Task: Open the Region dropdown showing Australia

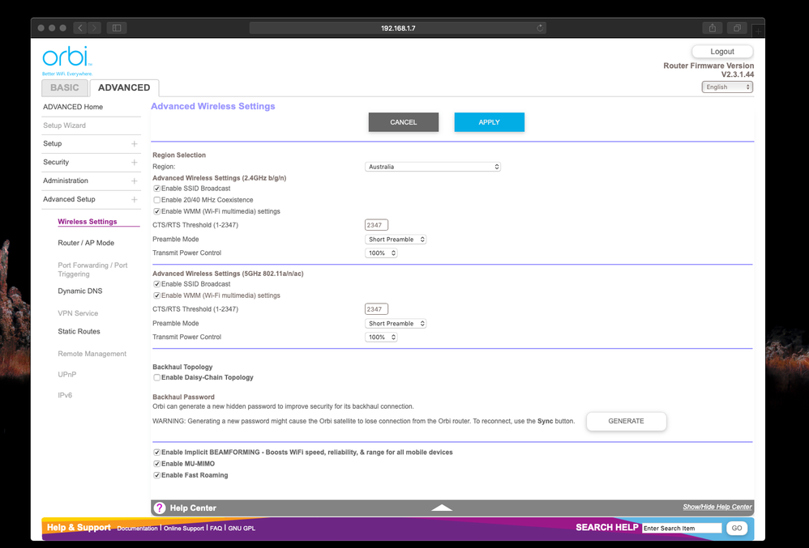Action: (x=433, y=167)
